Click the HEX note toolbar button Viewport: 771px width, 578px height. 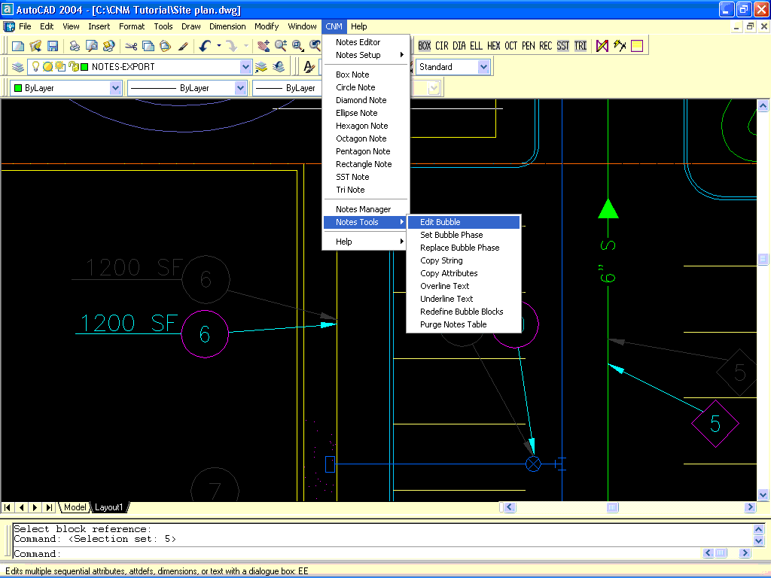coord(494,46)
